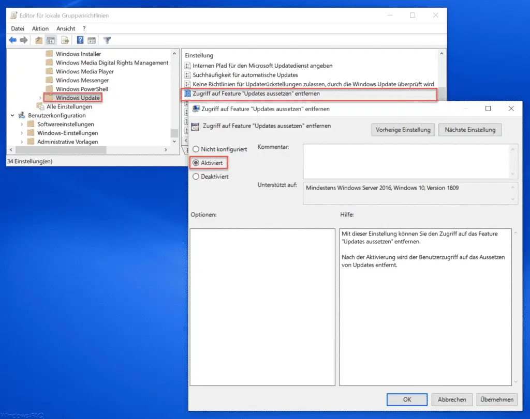Click the Windows-Einstellungen folder icon
530x419 pixels.
31,133
